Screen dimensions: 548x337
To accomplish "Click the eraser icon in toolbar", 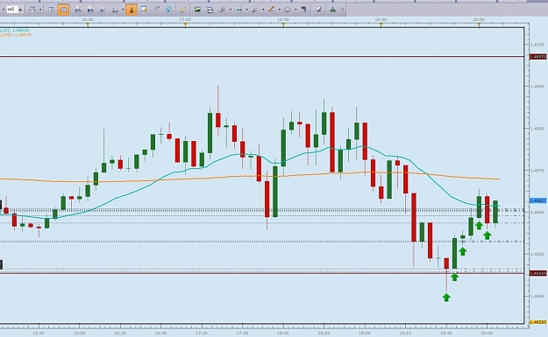I will (319, 10).
